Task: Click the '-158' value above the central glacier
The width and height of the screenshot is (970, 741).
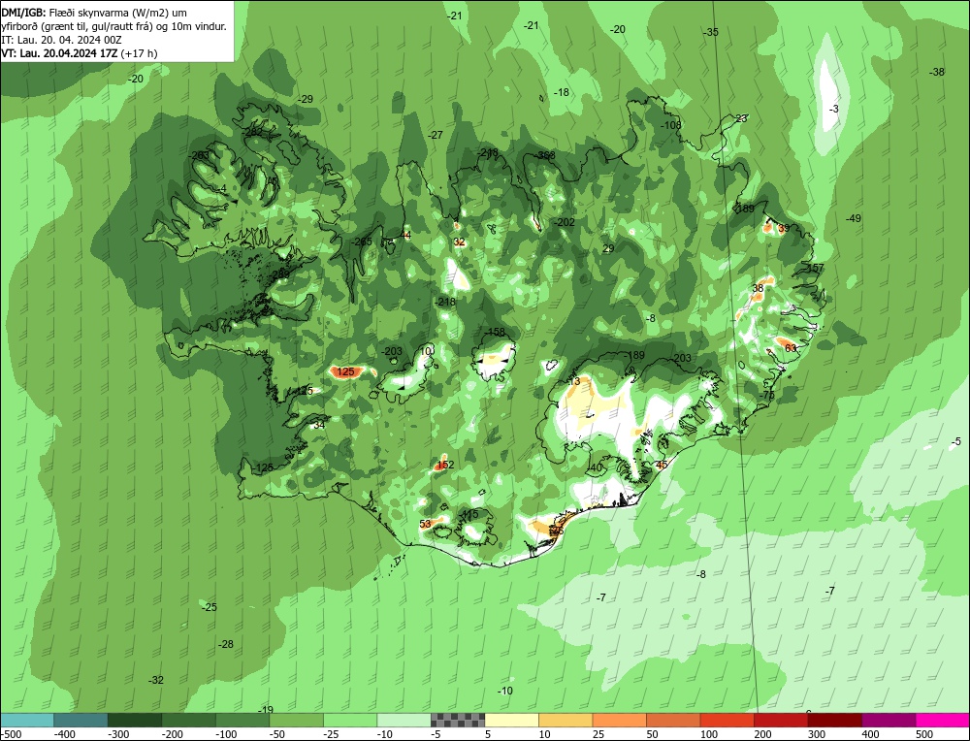Action: 495,332
